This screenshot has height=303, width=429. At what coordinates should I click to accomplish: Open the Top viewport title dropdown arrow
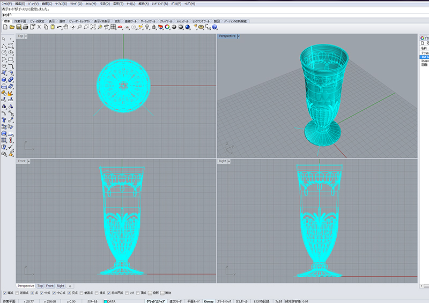click(28, 36)
